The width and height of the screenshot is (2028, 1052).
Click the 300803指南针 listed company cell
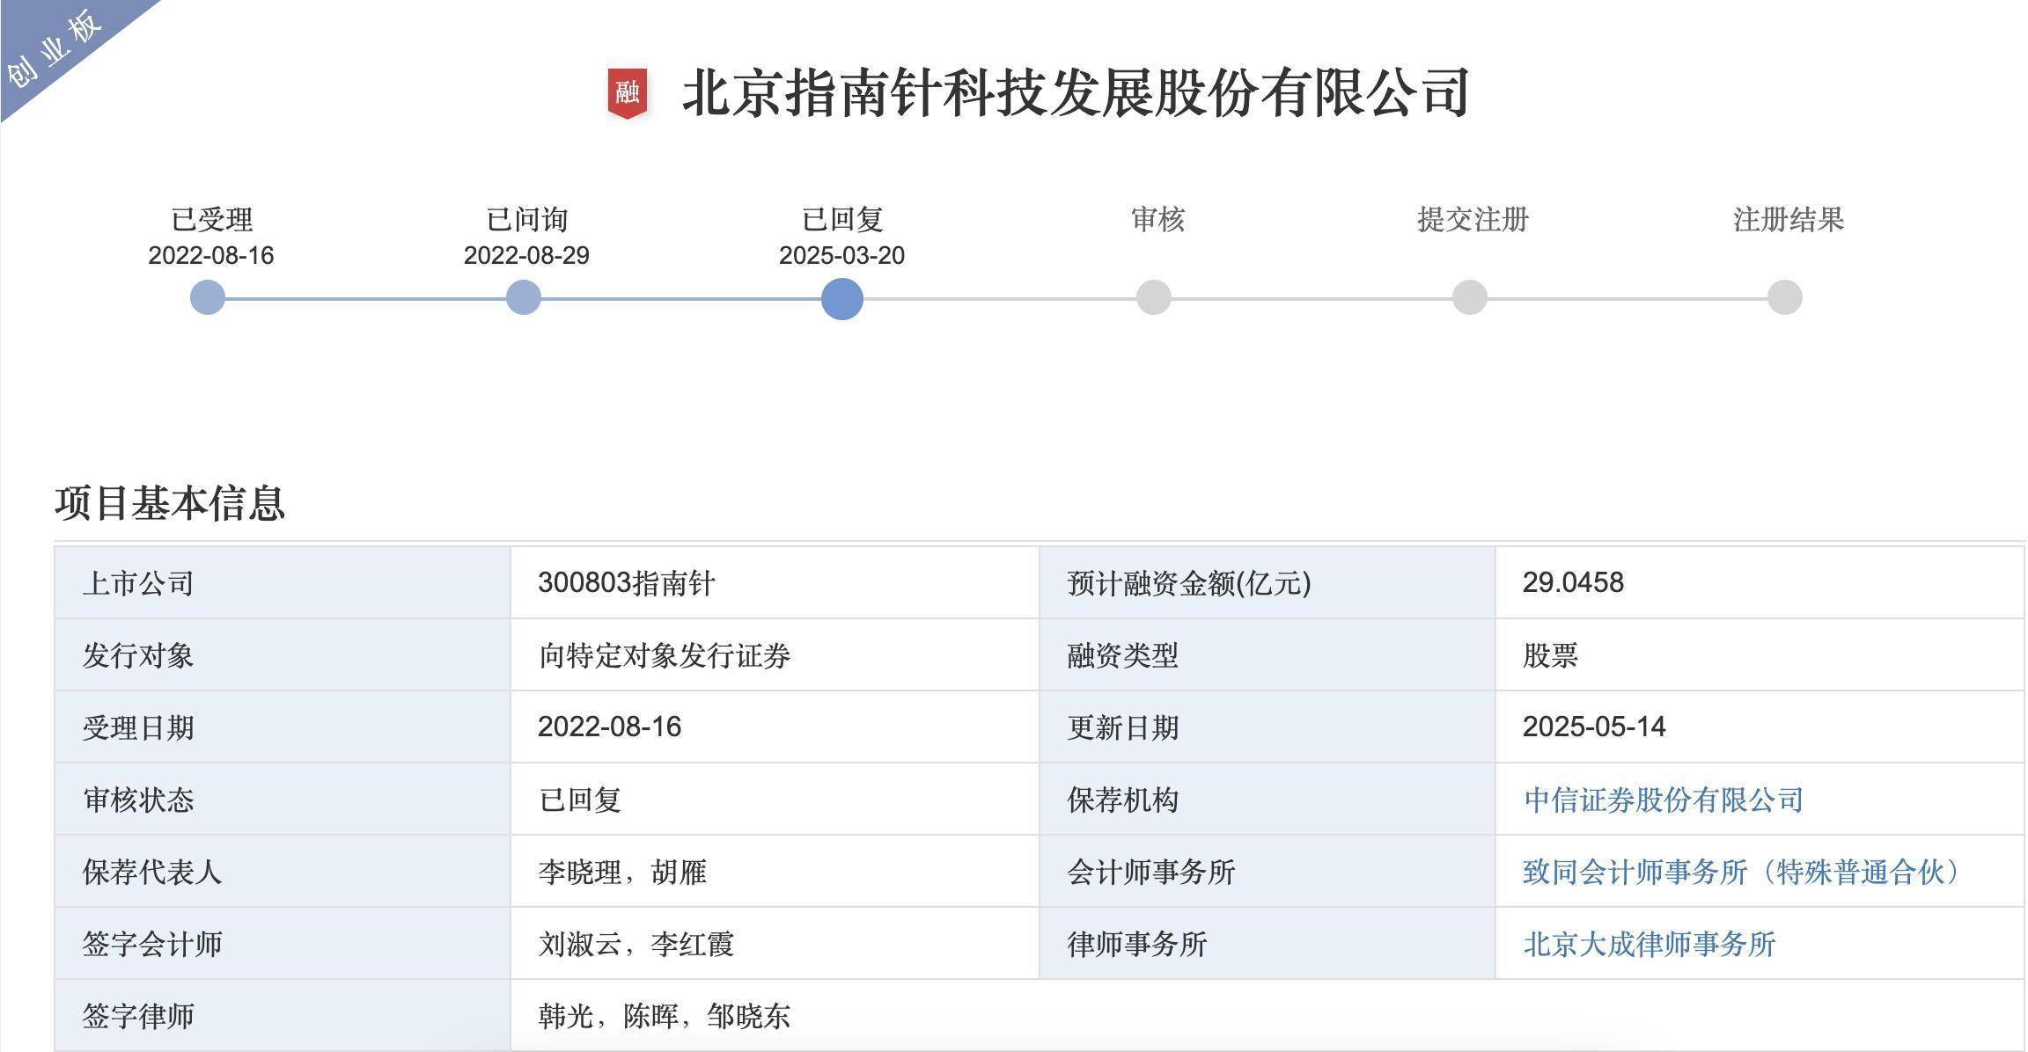tap(626, 582)
